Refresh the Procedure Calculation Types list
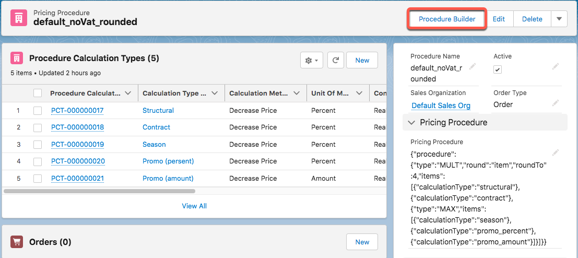Viewport: 578px width, 258px height. tap(335, 60)
